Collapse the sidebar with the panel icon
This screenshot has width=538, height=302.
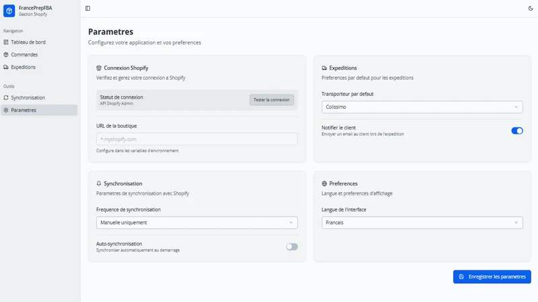(88, 8)
